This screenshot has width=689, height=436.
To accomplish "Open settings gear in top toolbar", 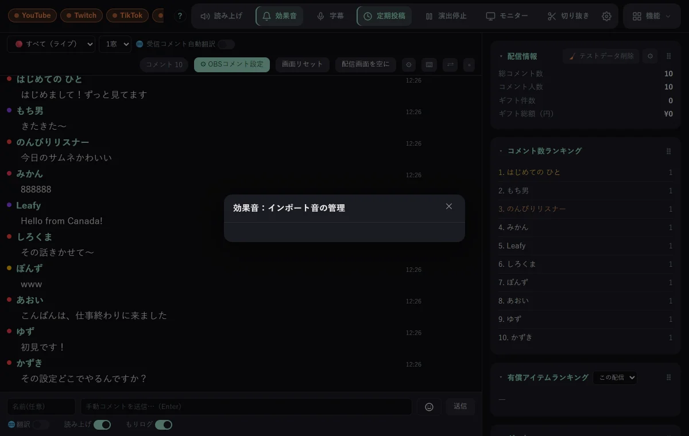I will click(606, 16).
